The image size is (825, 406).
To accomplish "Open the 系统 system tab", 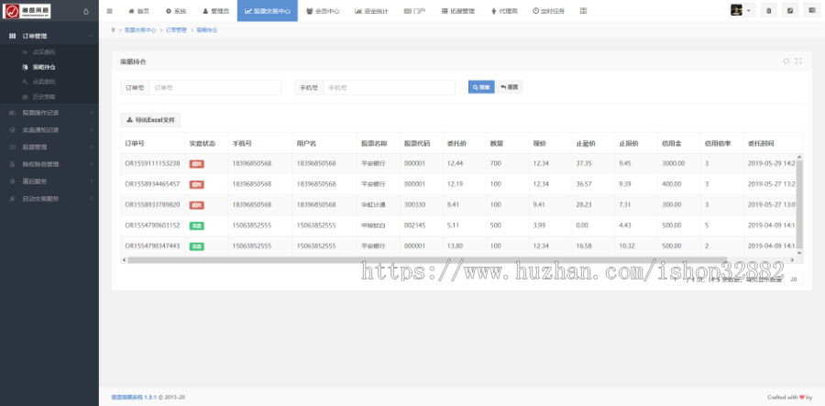I will [x=176, y=11].
